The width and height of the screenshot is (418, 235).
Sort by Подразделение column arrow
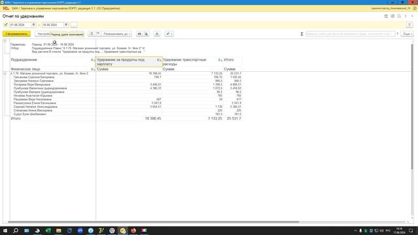point(93,60)
